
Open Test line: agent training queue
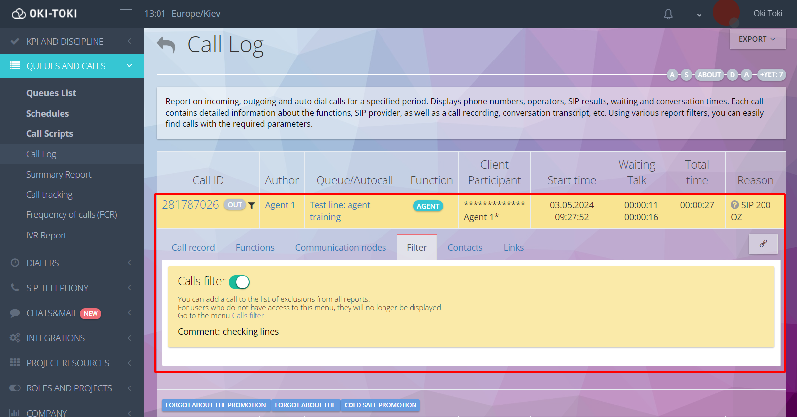[340, 211]
